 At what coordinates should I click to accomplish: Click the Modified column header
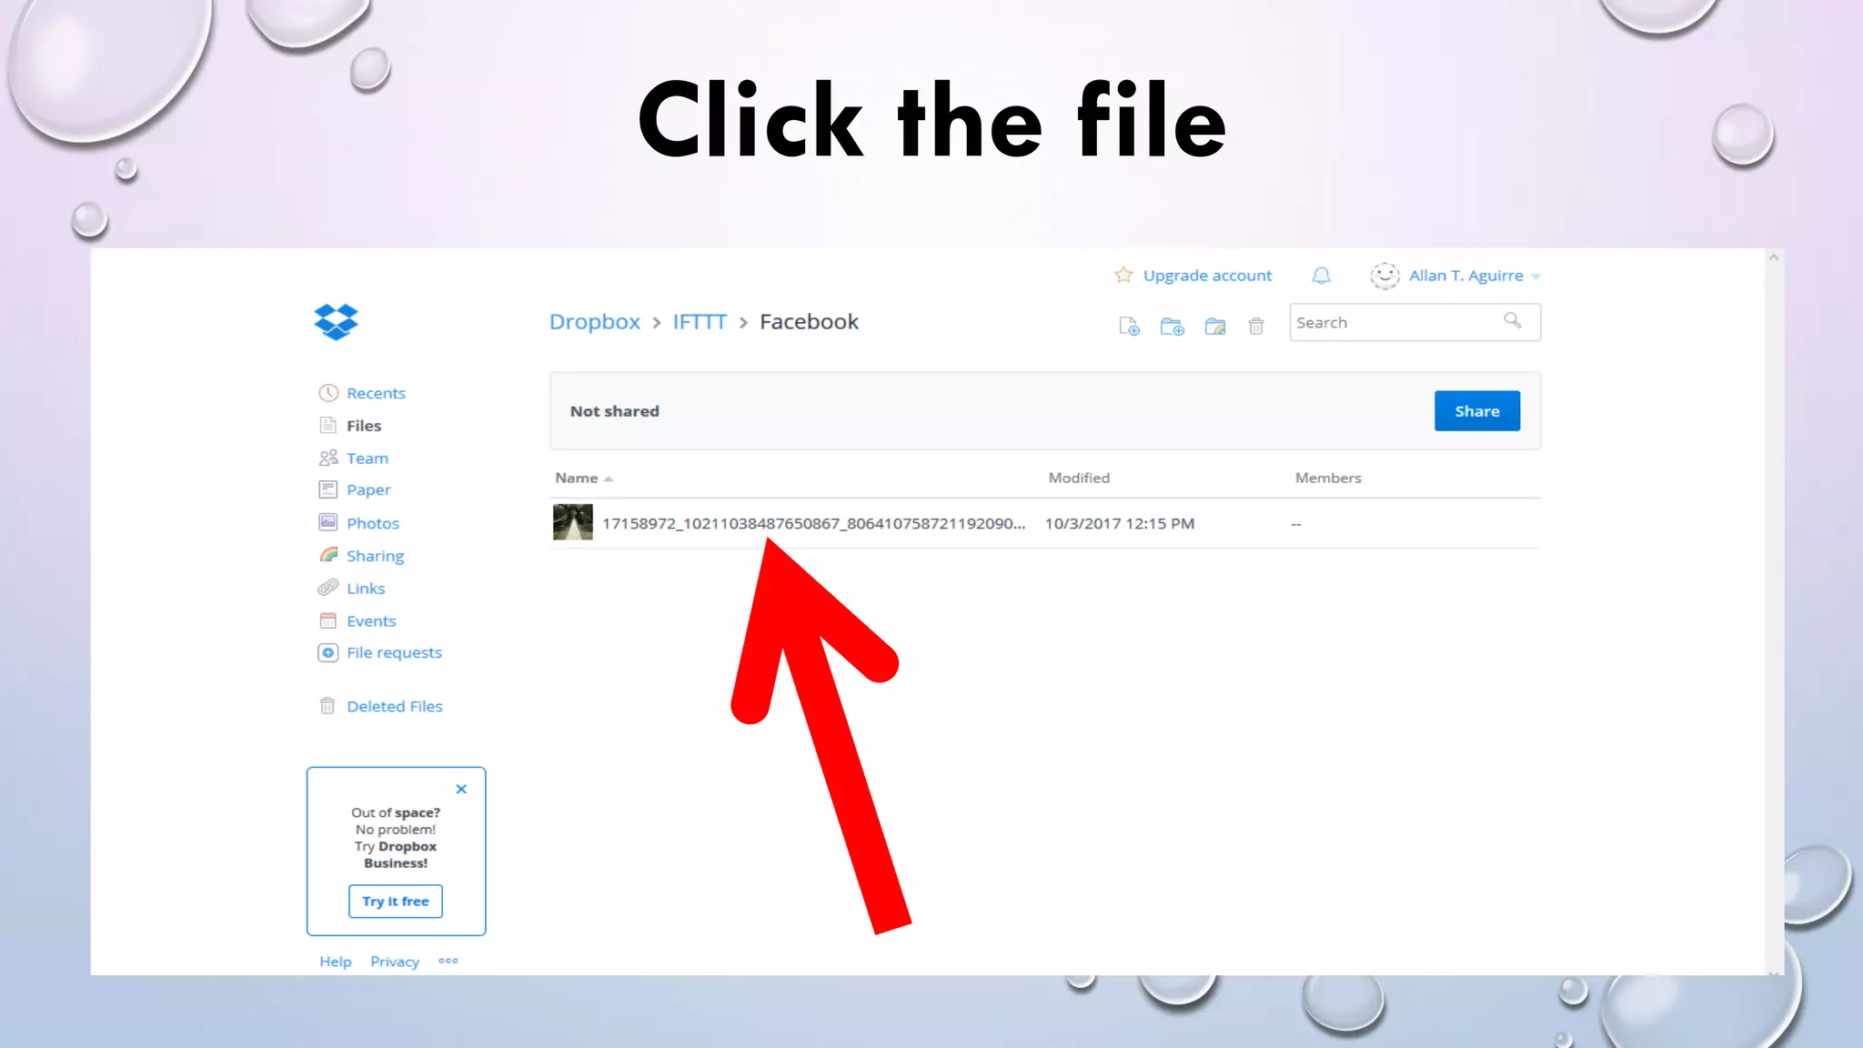1079,478
